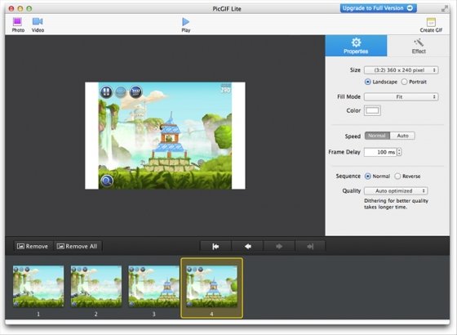Select Normal sequence option
This screenshot has width=457, height=335.
(x=368, y=176)
